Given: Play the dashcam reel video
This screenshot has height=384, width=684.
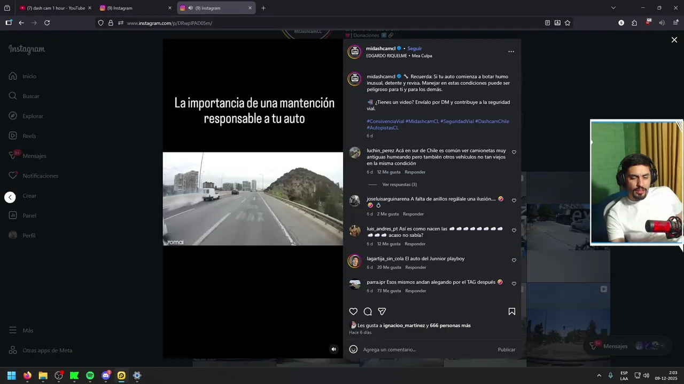Looking at the screenshot, I should (253, 198).
